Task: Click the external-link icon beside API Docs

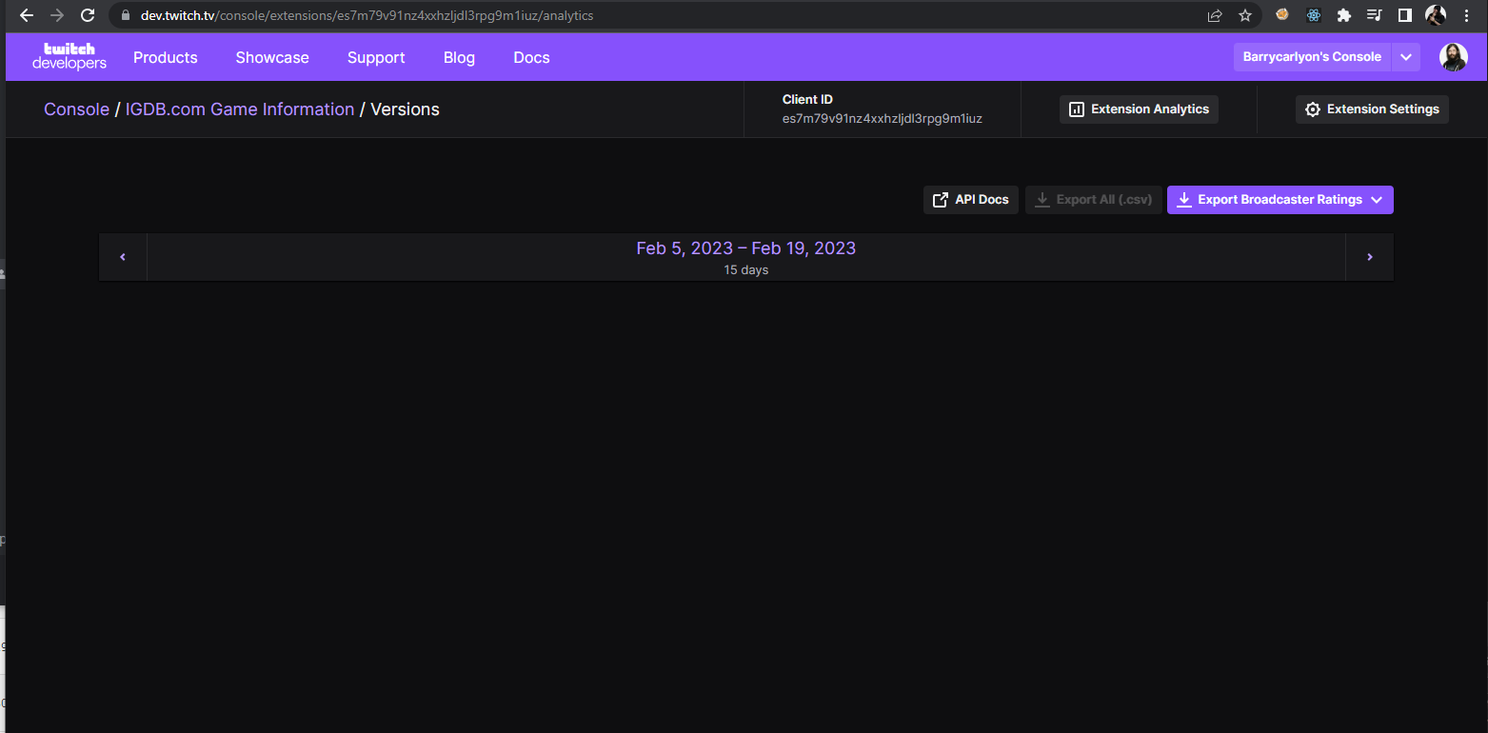Action: [941, 199]
